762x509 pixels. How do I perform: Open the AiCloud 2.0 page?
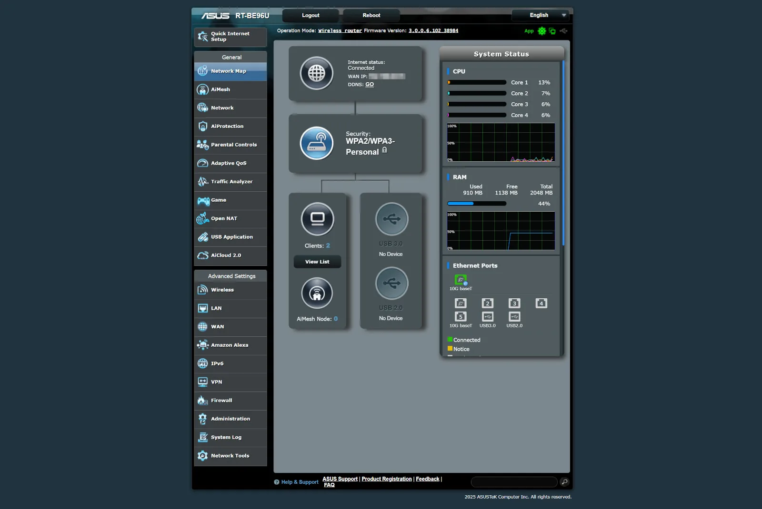click(226, 255)
